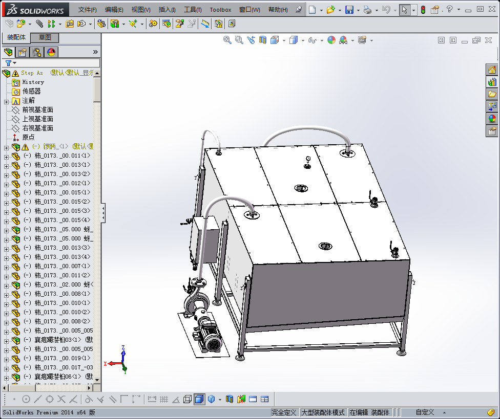Open the 工具(T) menu
The height and width of the screenshot is (419, 500).
pyautogui.click(x=193, y=10)
